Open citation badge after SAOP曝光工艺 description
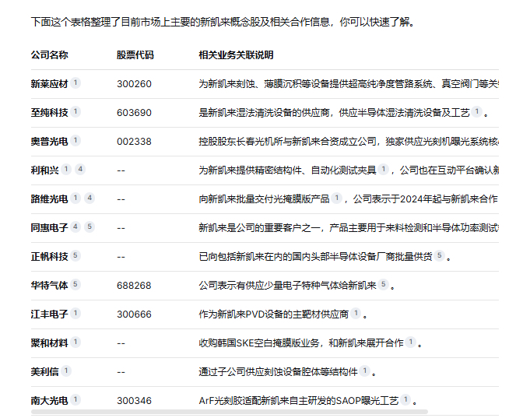The height and width of the screenshot is (418, 516). (405, 400)
